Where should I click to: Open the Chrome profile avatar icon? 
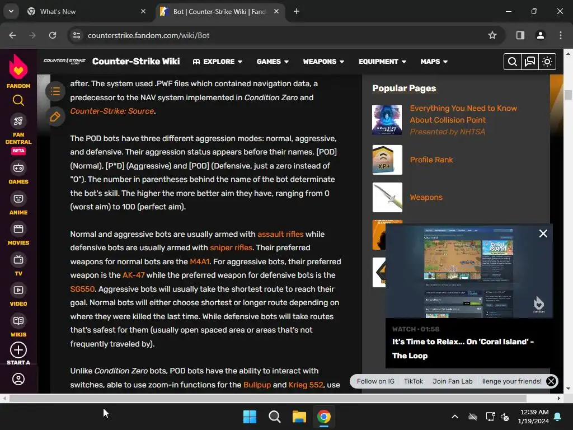click(x=540, y=35)
